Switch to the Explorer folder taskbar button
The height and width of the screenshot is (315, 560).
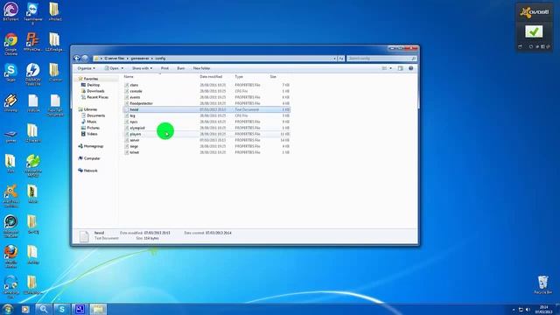tap(98, 309)
